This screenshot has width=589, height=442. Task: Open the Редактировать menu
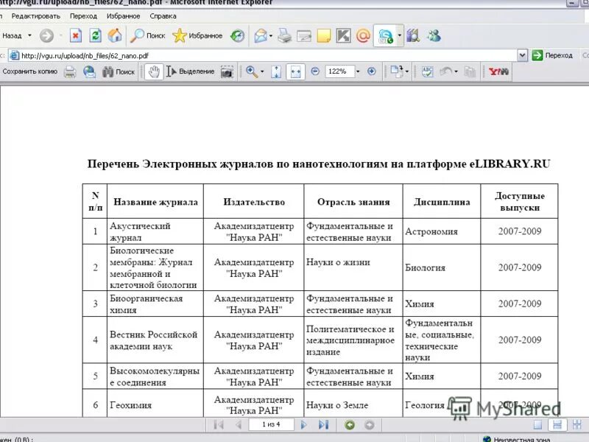point(35,16)
